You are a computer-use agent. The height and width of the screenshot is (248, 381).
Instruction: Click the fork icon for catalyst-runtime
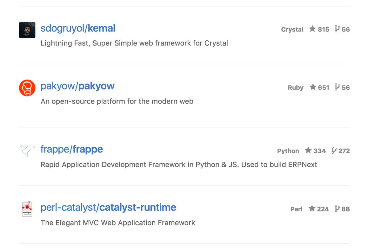pyautogui.click(x=337, y=208)
